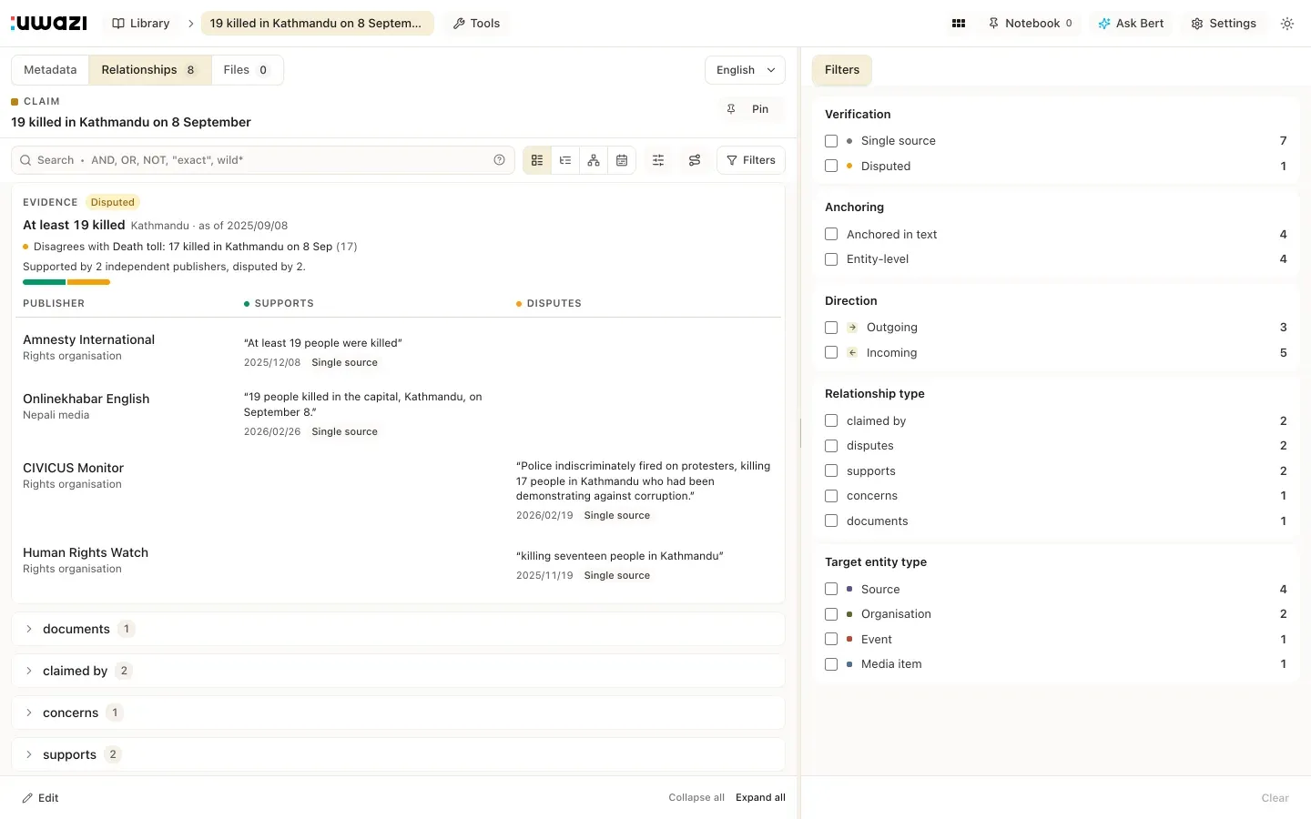Open the pinned Notebook
Image resolution: width=1311 pixels, height=819 pixels.
1030,24
